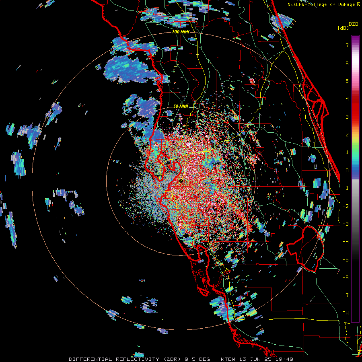Screen dimensions: 362x362
Task: Click the DZD legend title
Action: point(354,24)
